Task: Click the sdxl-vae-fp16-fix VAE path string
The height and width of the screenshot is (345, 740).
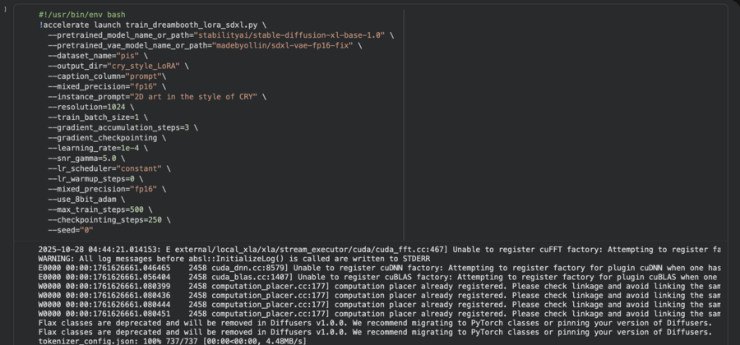Action: pos(284,45)
